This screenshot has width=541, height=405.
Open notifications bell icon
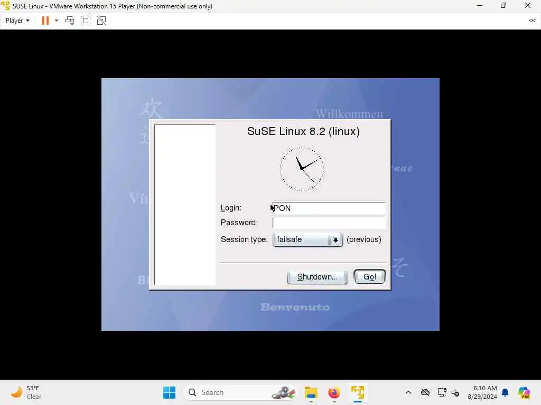coord(505,392)
